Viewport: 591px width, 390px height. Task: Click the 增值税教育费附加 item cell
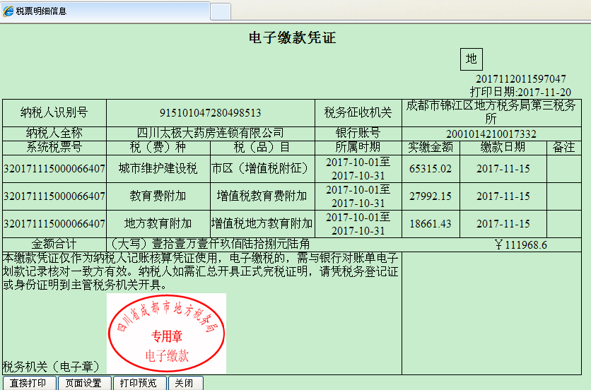click(262, 196)
